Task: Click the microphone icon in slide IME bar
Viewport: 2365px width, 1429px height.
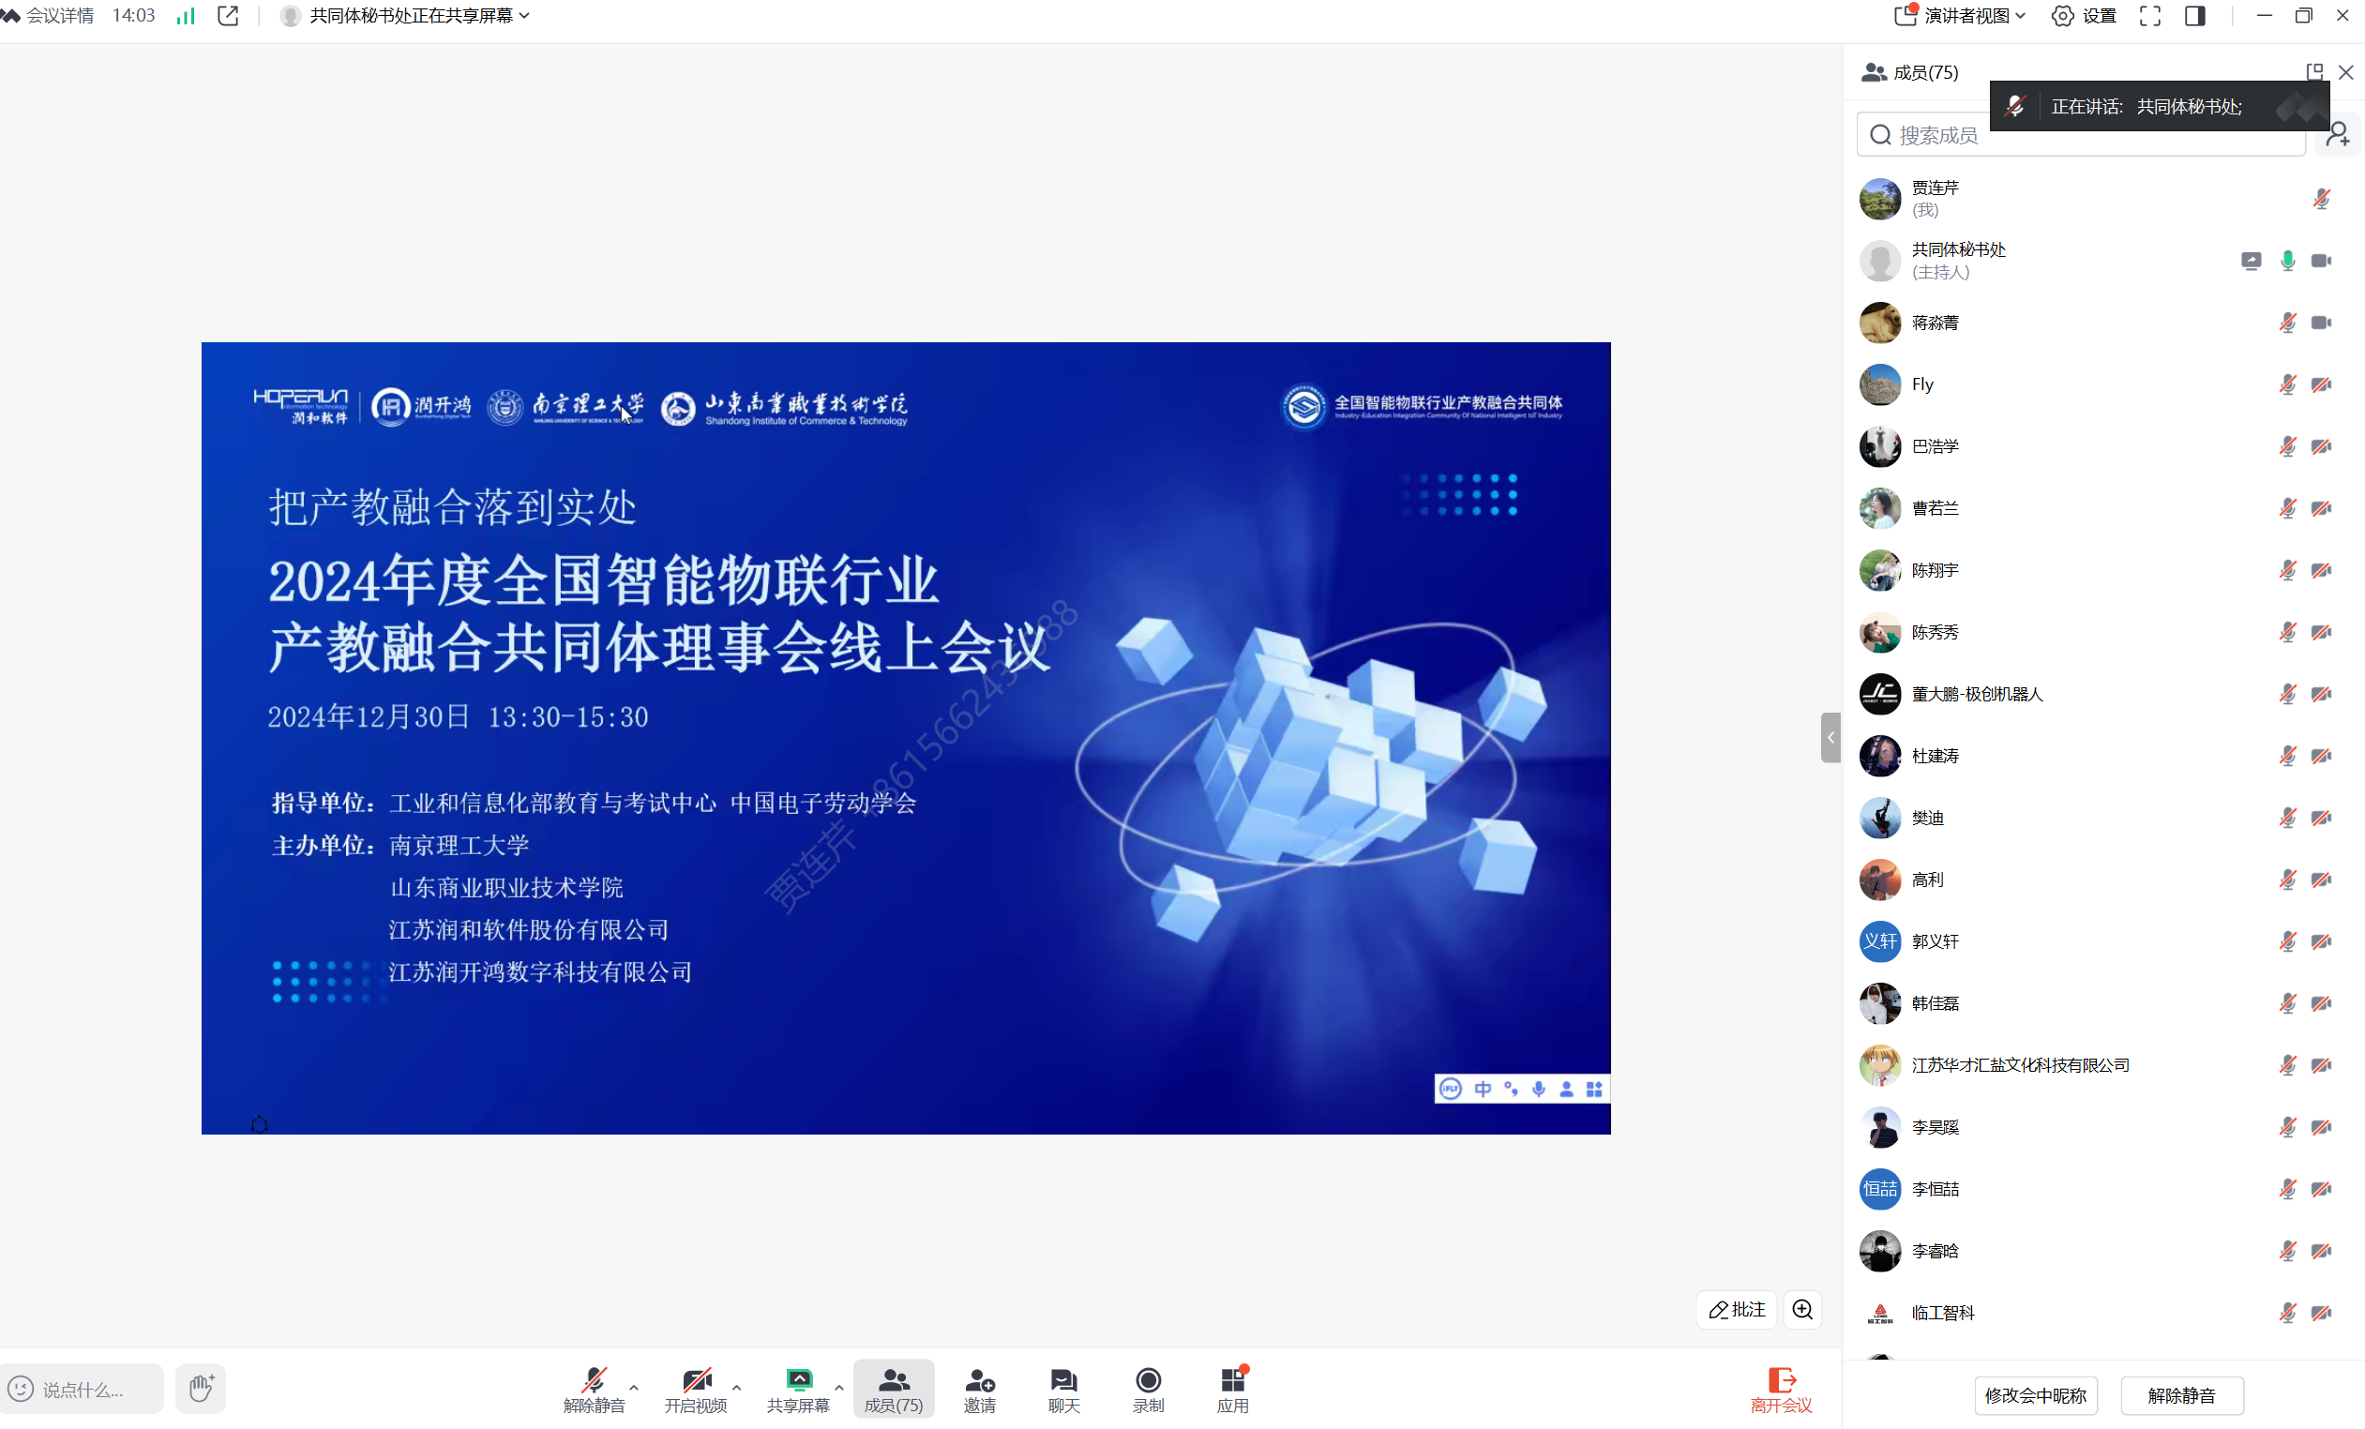Action: pyautogui.click(x=1539, y=1090)
